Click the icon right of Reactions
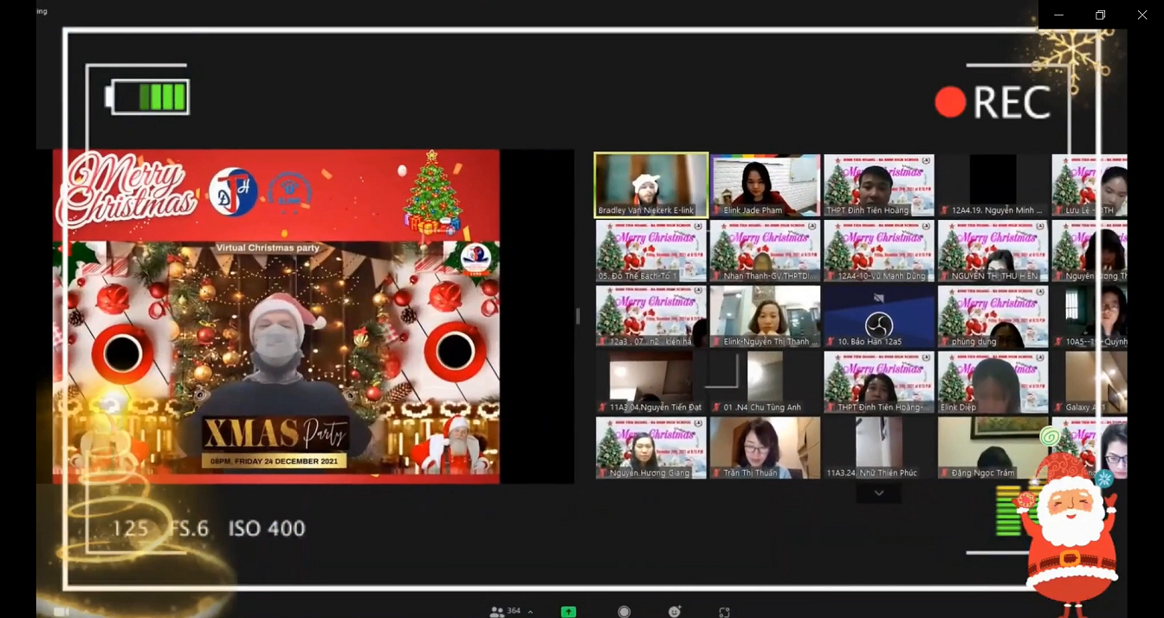 [724, 612]
